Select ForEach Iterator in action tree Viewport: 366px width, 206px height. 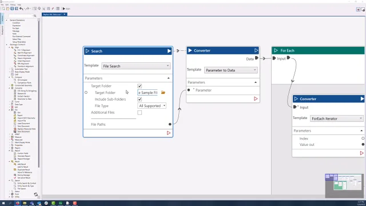23,96
